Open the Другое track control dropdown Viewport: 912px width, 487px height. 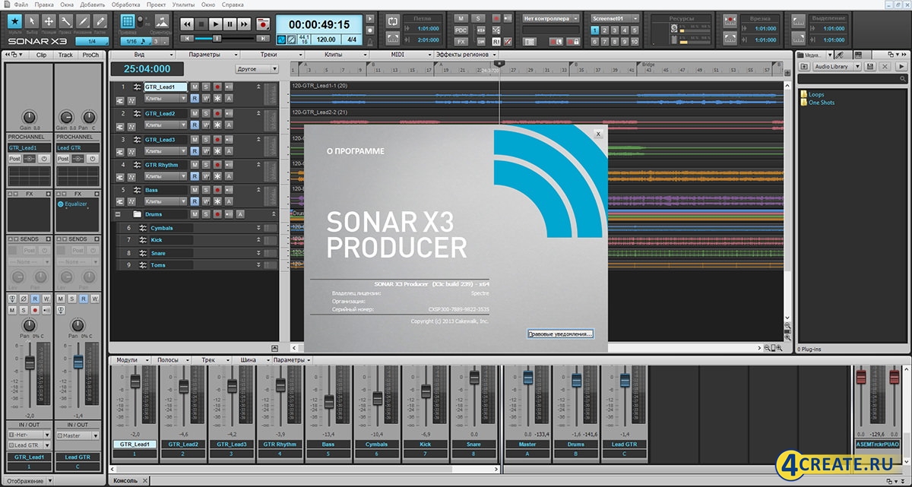point(258,68)
